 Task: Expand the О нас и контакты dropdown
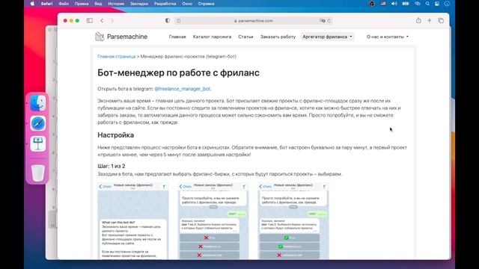[388, 37]
